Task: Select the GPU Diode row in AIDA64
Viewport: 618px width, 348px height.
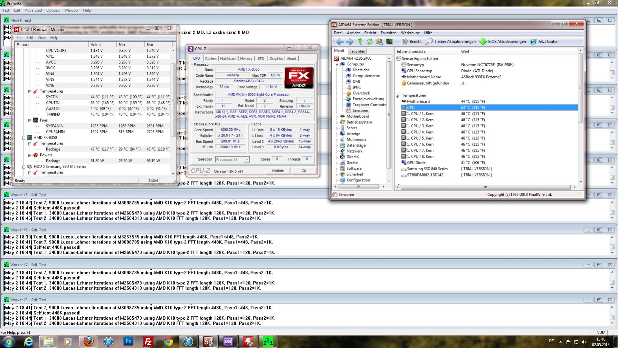Action: point(489,163)
